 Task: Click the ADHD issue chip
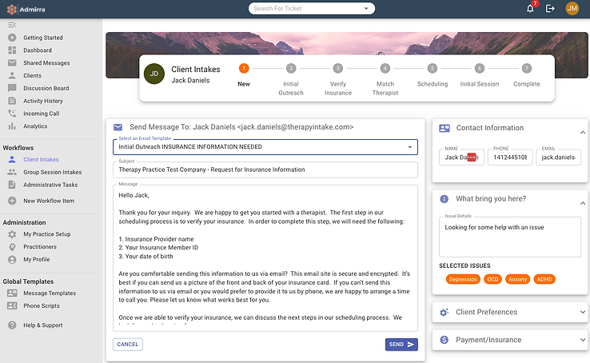[544, 279]
